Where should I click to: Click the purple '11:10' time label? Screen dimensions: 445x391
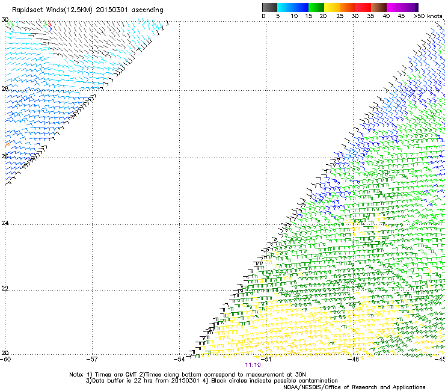(x=253, y=365)
